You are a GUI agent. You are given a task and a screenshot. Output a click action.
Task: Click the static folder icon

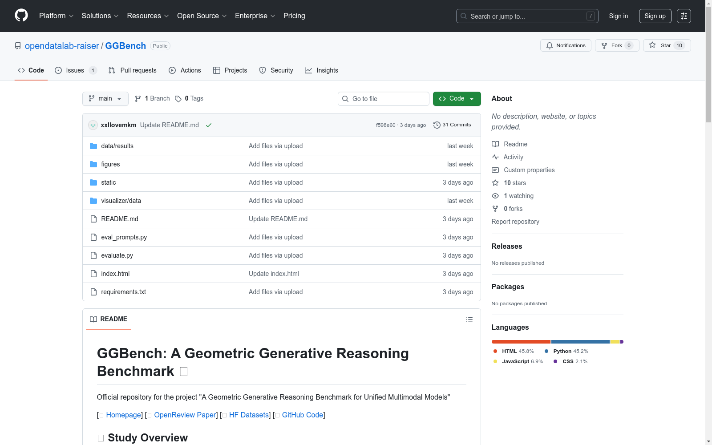coord(93,182)
